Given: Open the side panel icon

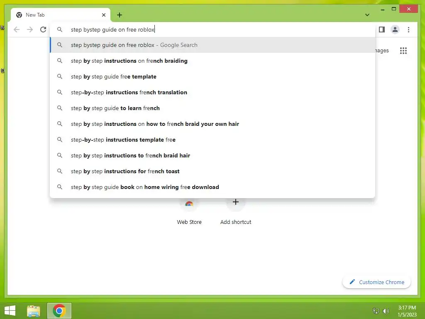Looking at the screenshot, I should coord(382,29).
